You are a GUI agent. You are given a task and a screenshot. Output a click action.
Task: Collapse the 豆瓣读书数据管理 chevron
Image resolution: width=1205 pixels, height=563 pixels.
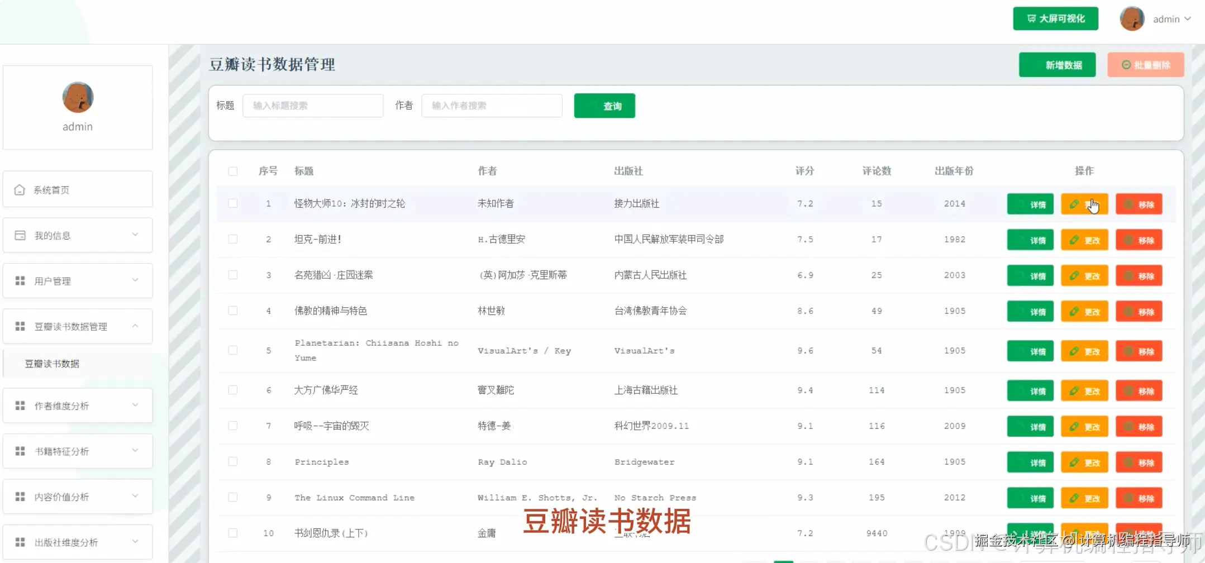pos(135,326)
